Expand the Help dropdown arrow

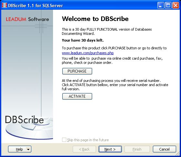[x=28, y=149]
